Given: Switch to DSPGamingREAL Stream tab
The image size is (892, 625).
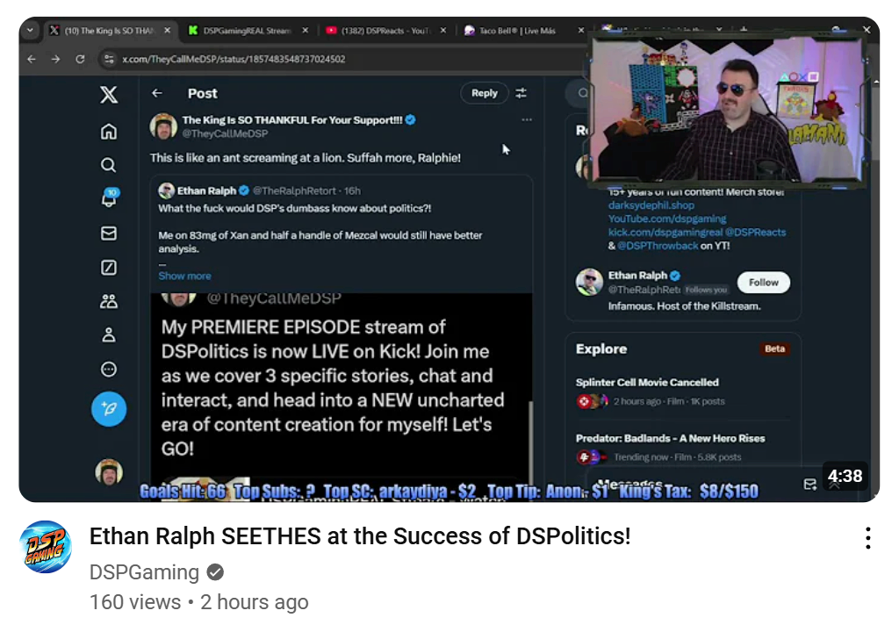Looking at the screenshot, I should 247,31.
